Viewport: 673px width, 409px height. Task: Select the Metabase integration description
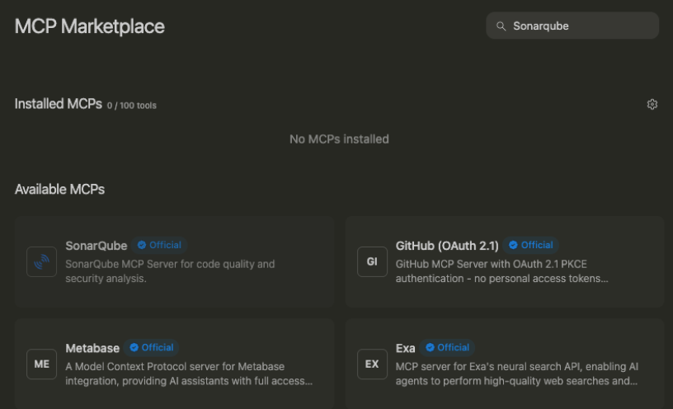189,374
